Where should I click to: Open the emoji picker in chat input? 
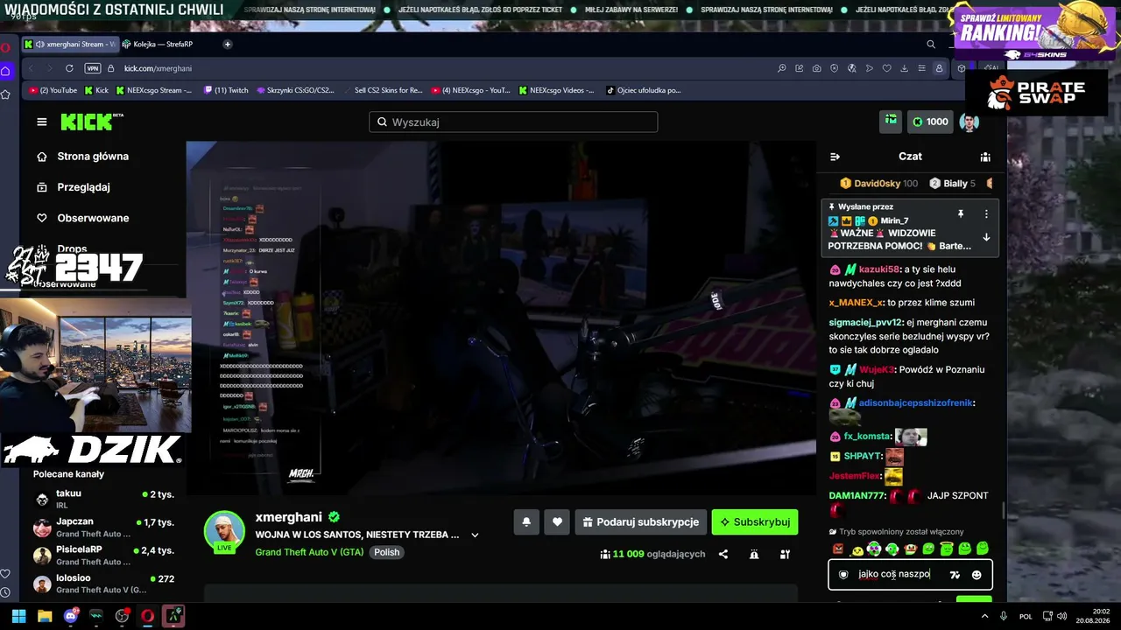[x=976, y=575]
